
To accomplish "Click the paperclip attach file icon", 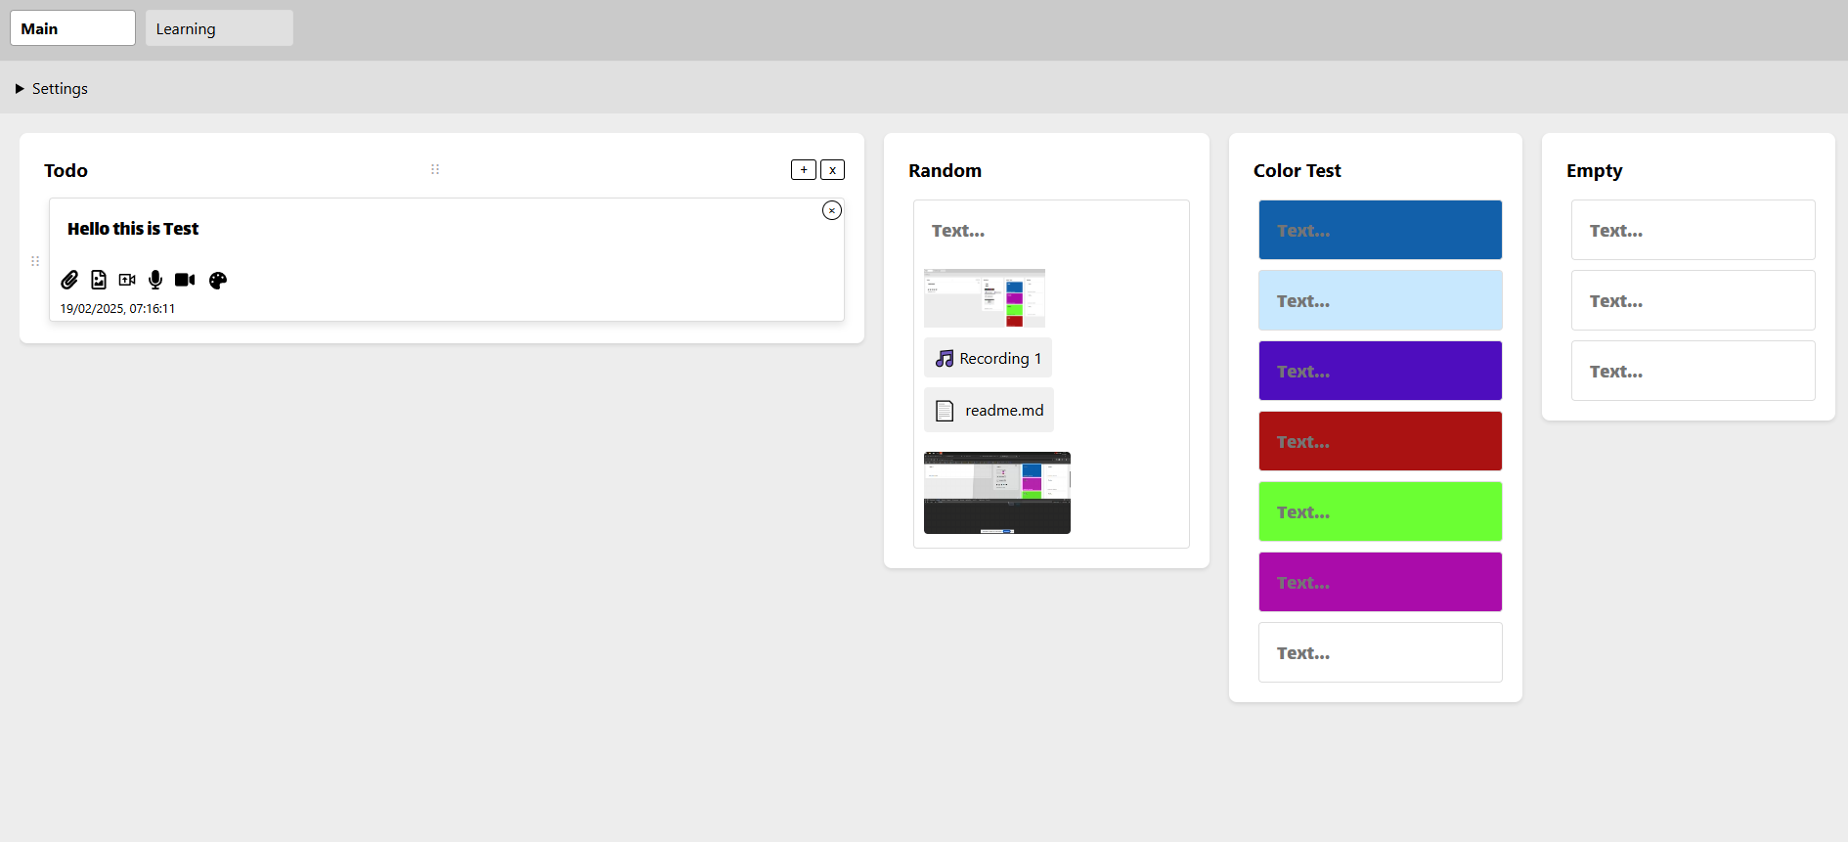I will pos(69,280).
